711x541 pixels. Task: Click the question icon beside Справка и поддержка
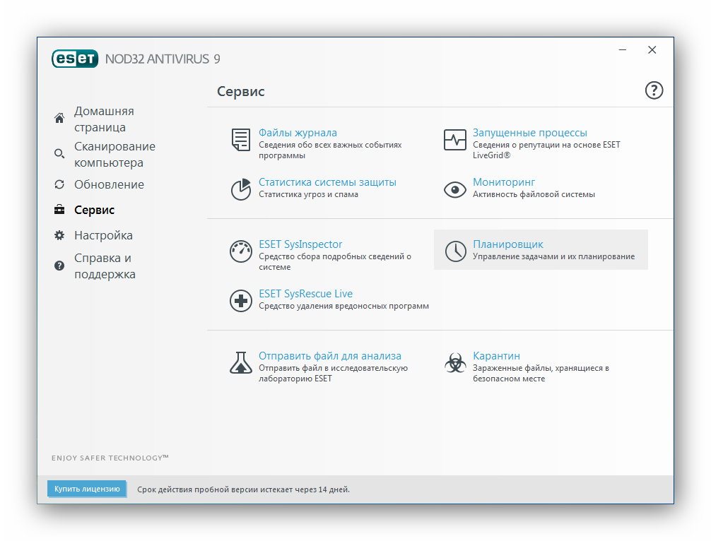(x=59, y=266)
